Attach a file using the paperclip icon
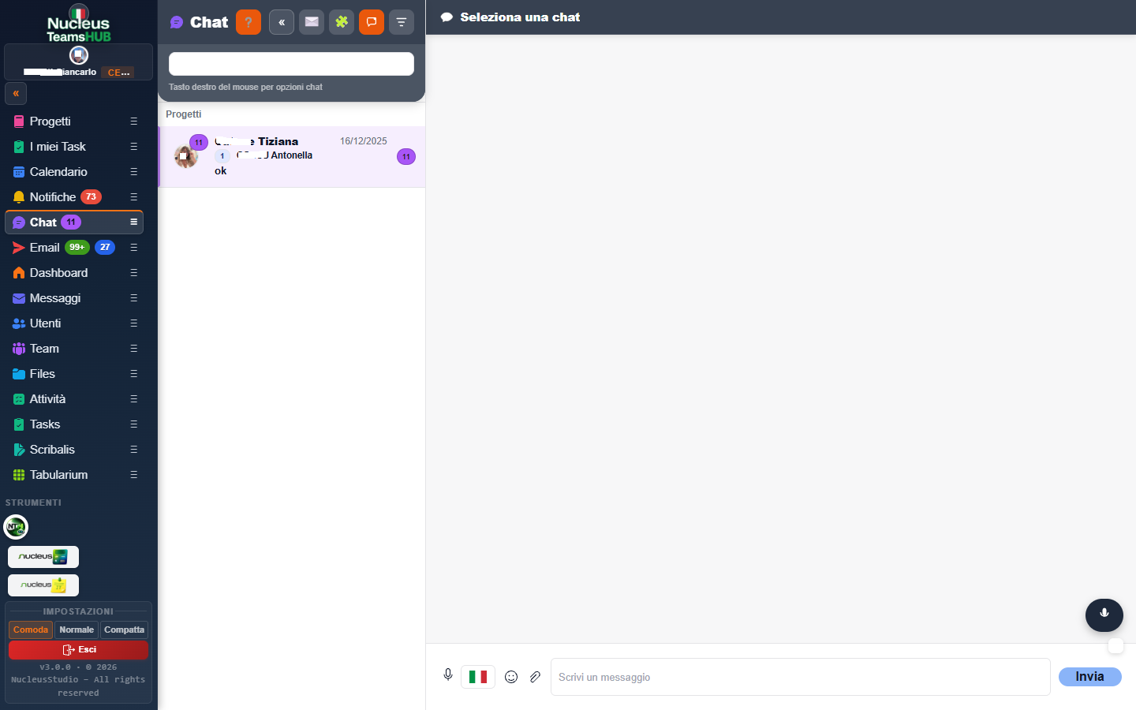 coord(536,677)
